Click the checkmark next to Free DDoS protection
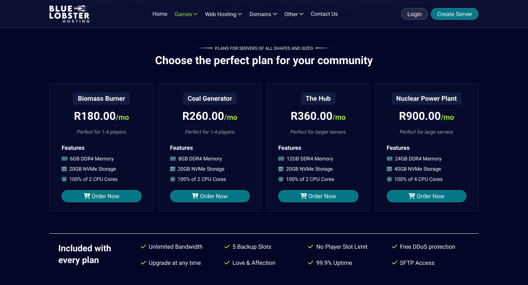This screenshot has height=285, width=528. click(395, 247)
